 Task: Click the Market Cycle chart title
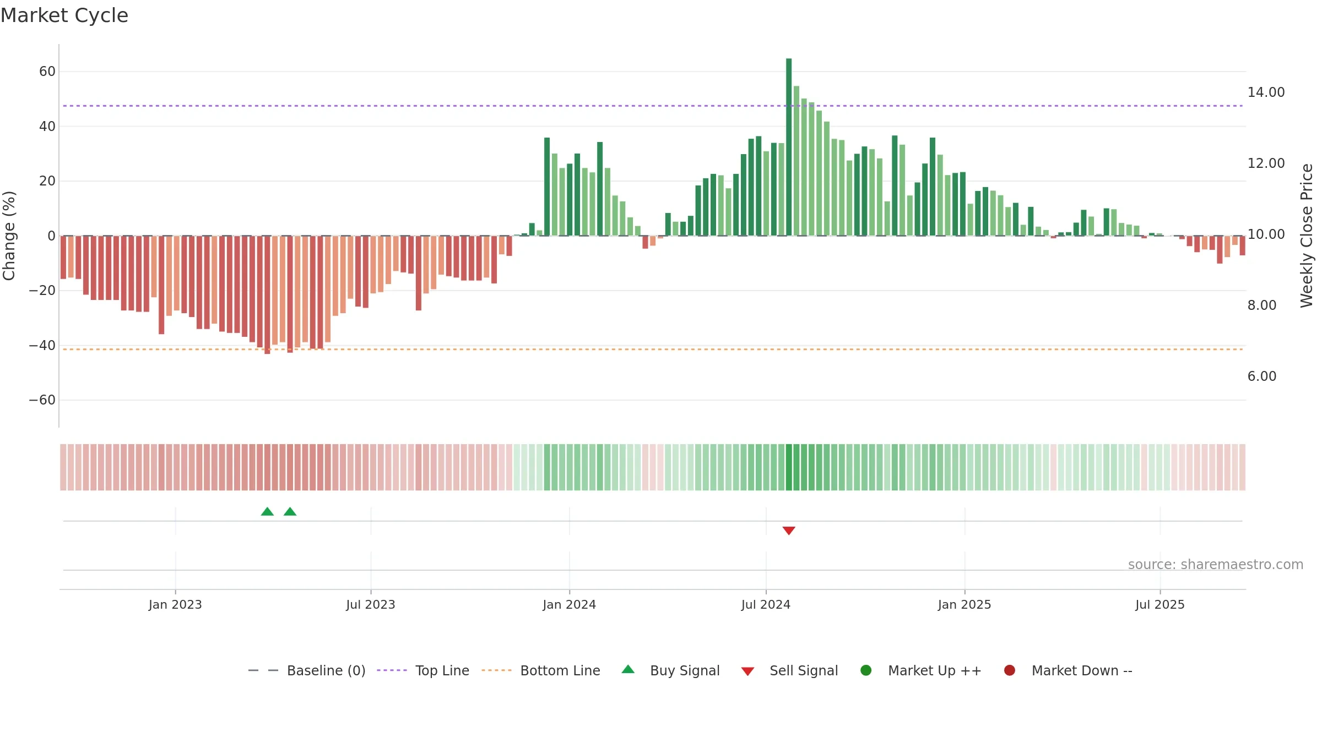click(x=64, y=15)
